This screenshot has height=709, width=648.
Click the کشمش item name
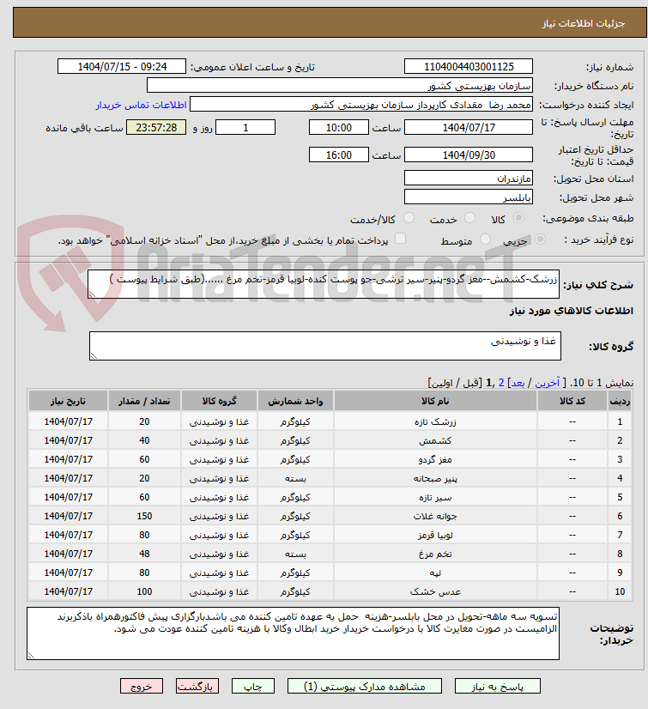click(435, 441)
